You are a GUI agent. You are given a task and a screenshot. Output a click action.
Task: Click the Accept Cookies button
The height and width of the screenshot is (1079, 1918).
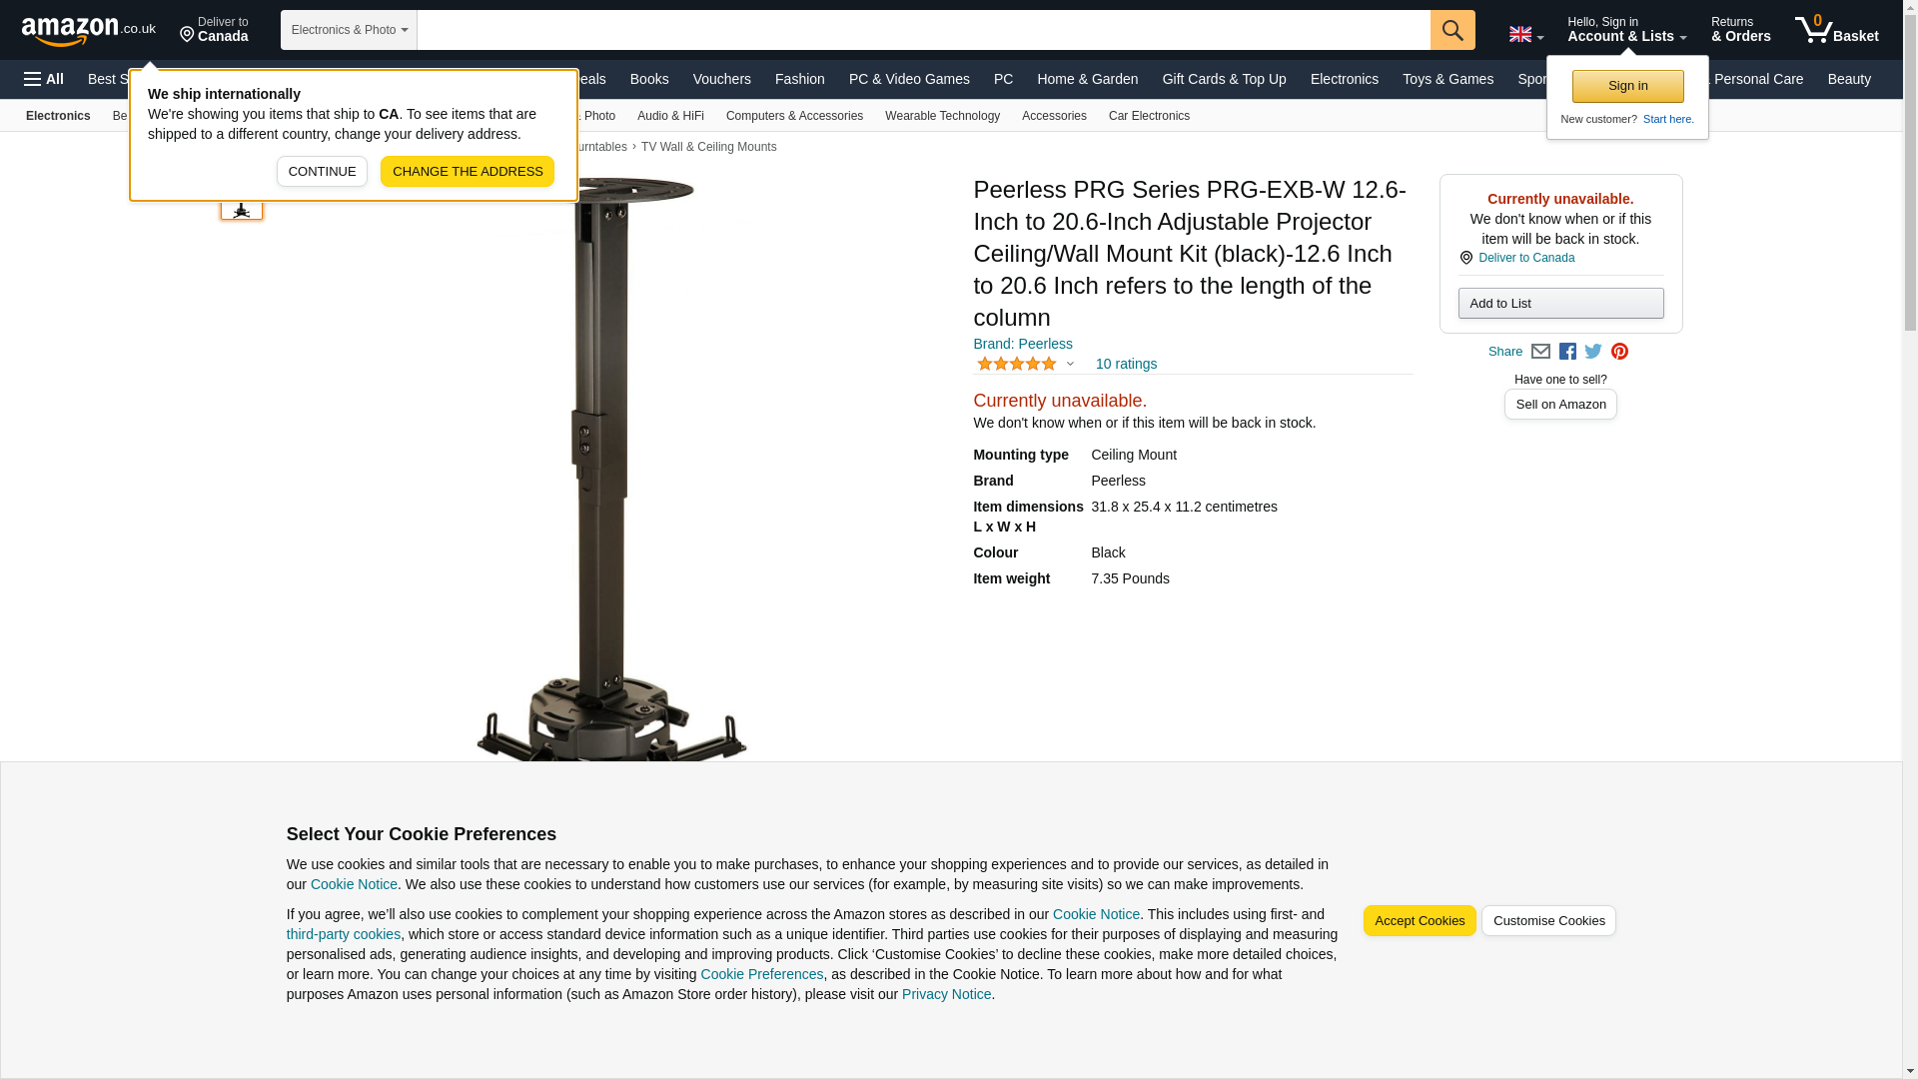(1420, 920)
